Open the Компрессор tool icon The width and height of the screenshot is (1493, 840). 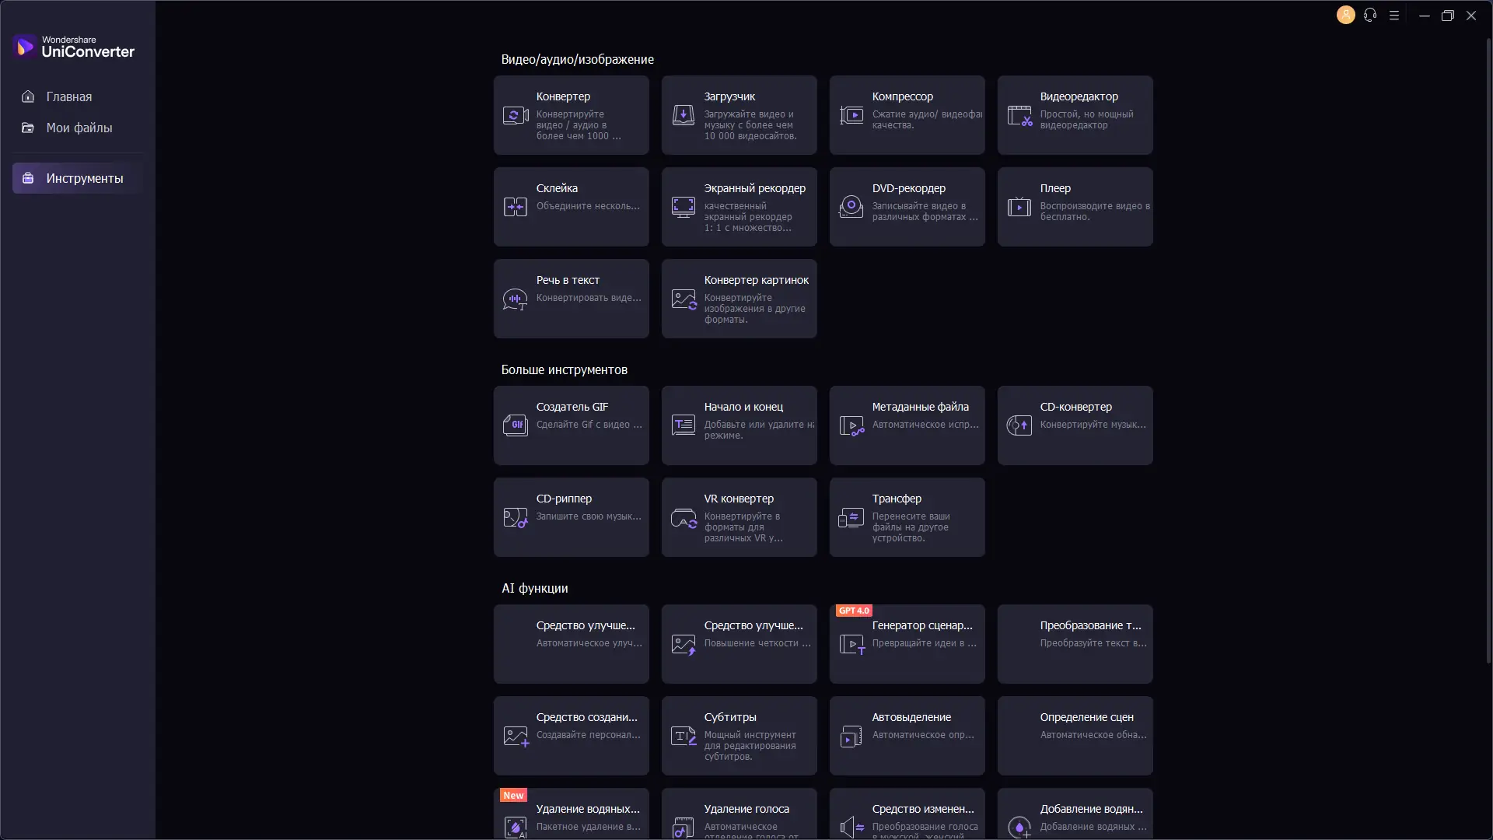(851, 116)
